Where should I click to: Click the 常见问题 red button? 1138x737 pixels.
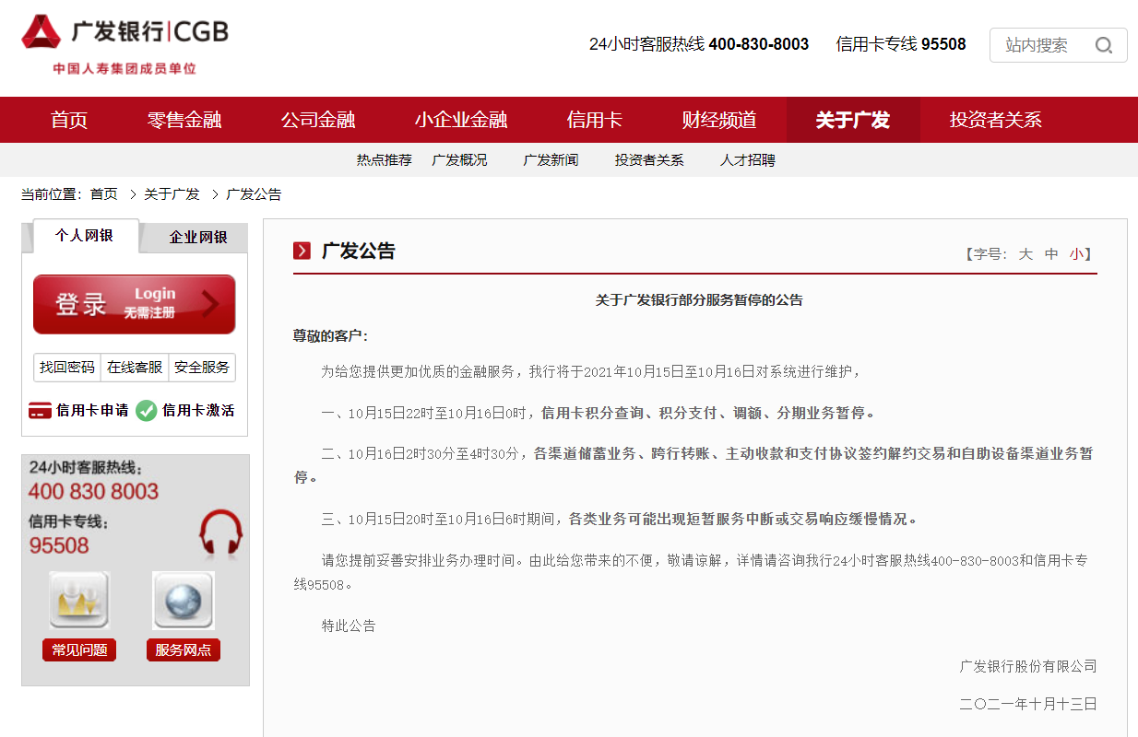point(79,650)
